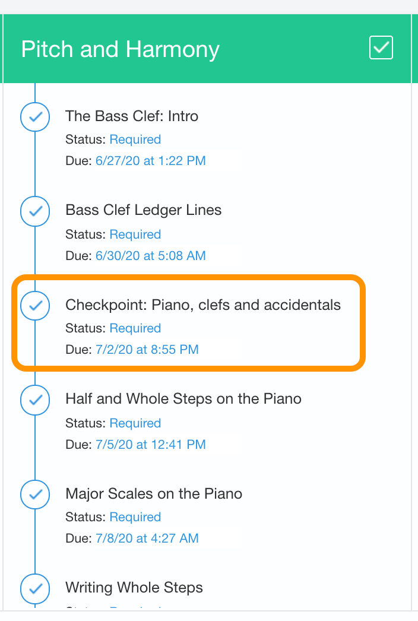Viewport: 418px width, 621px height.
Task: Edit the due date 7/5/20 at 12:41 PM
Action: click(x=151, y=444)
